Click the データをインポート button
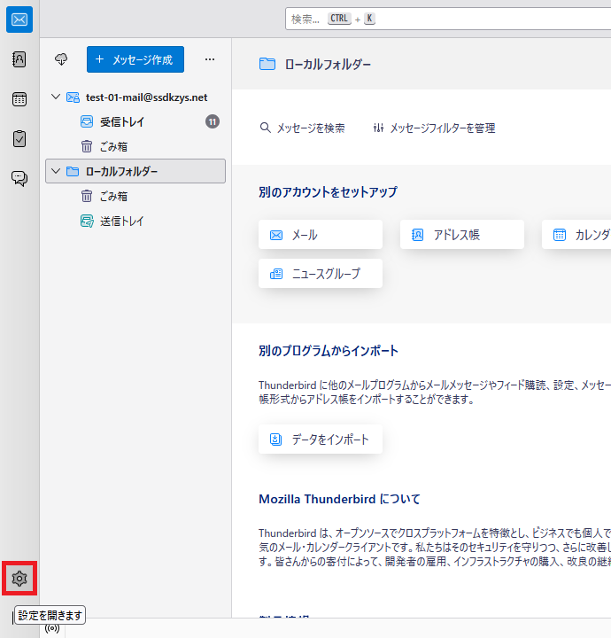This screenshot has height=638, width=611. click(321, 440)
